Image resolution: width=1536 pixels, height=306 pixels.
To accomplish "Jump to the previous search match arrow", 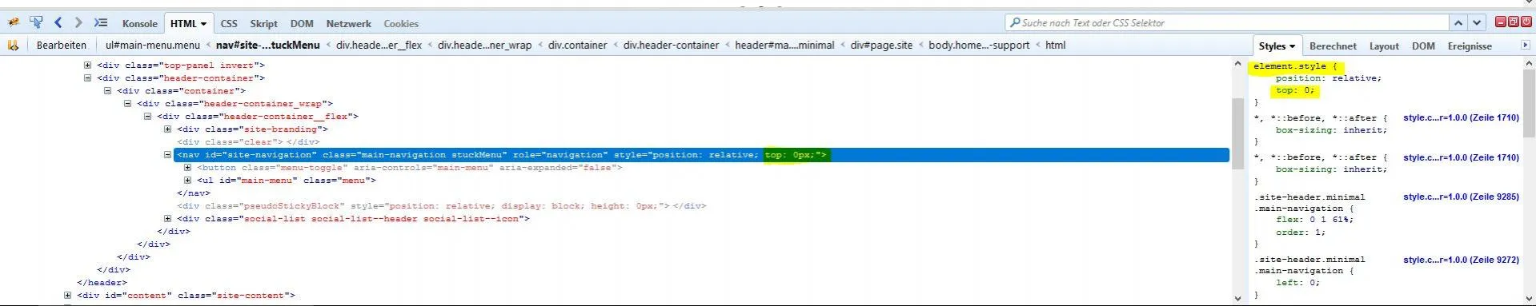I will [1458, 22].
